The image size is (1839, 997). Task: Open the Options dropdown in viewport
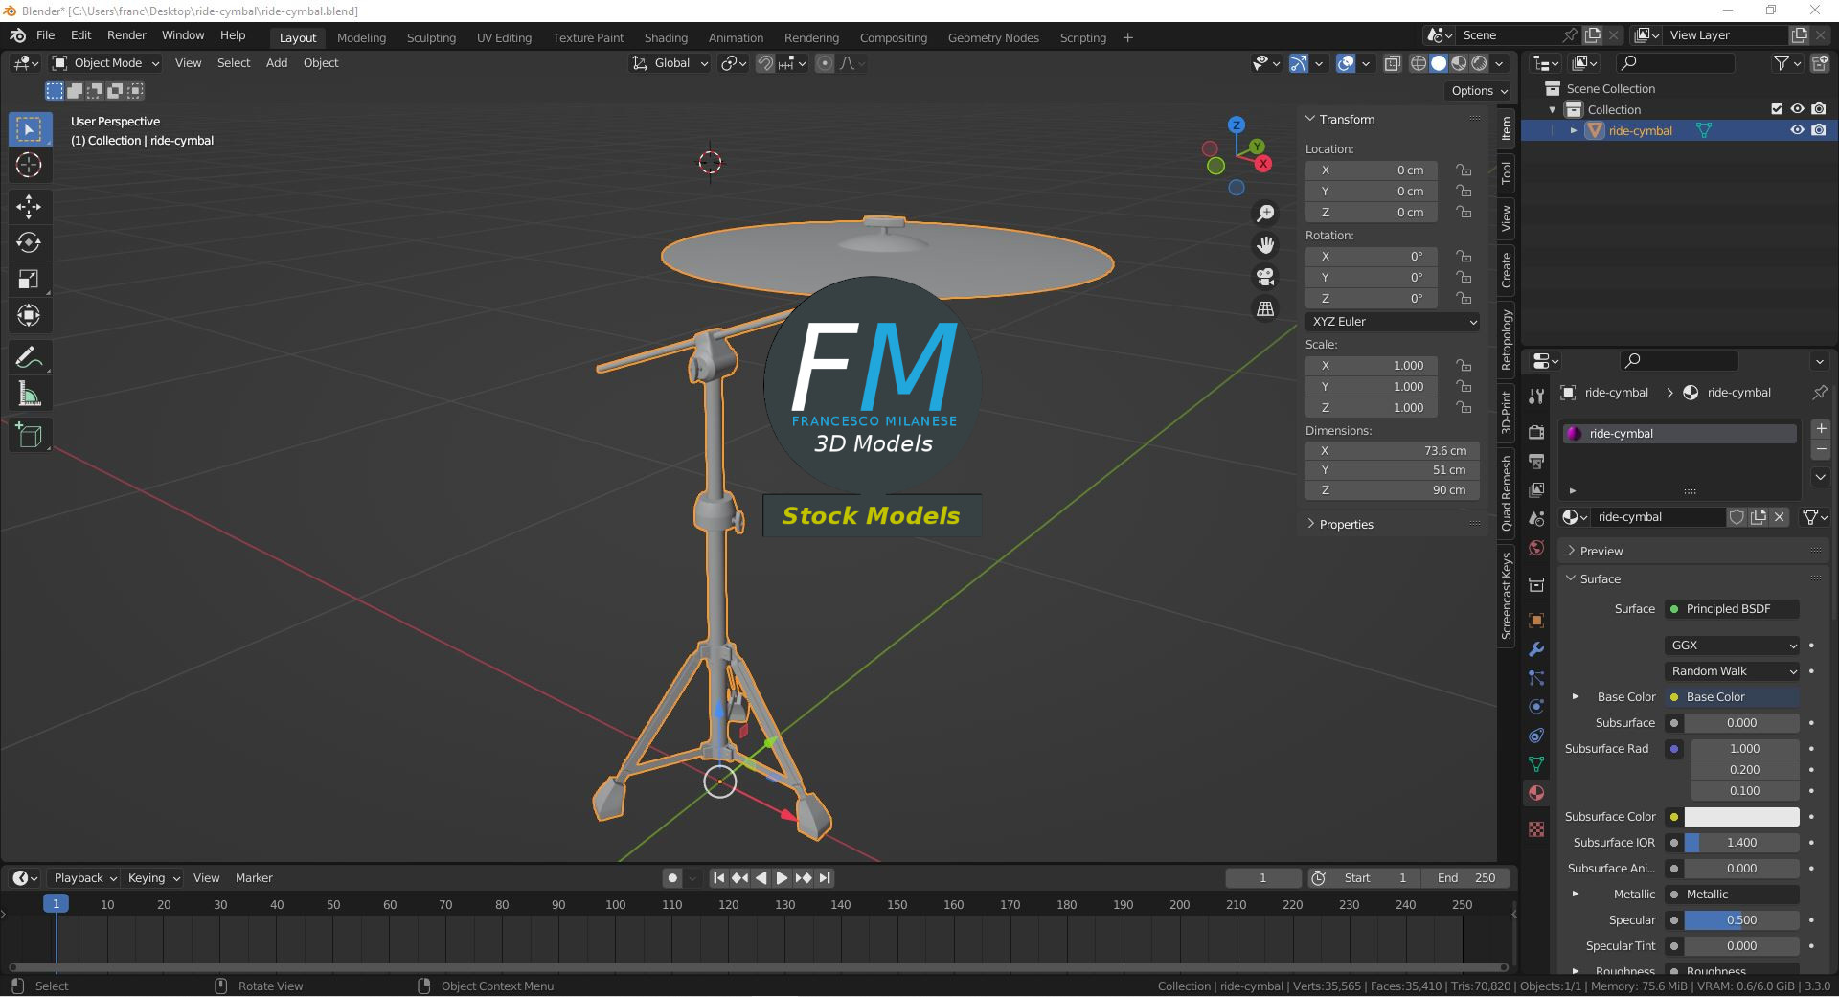click(1479, 91)
